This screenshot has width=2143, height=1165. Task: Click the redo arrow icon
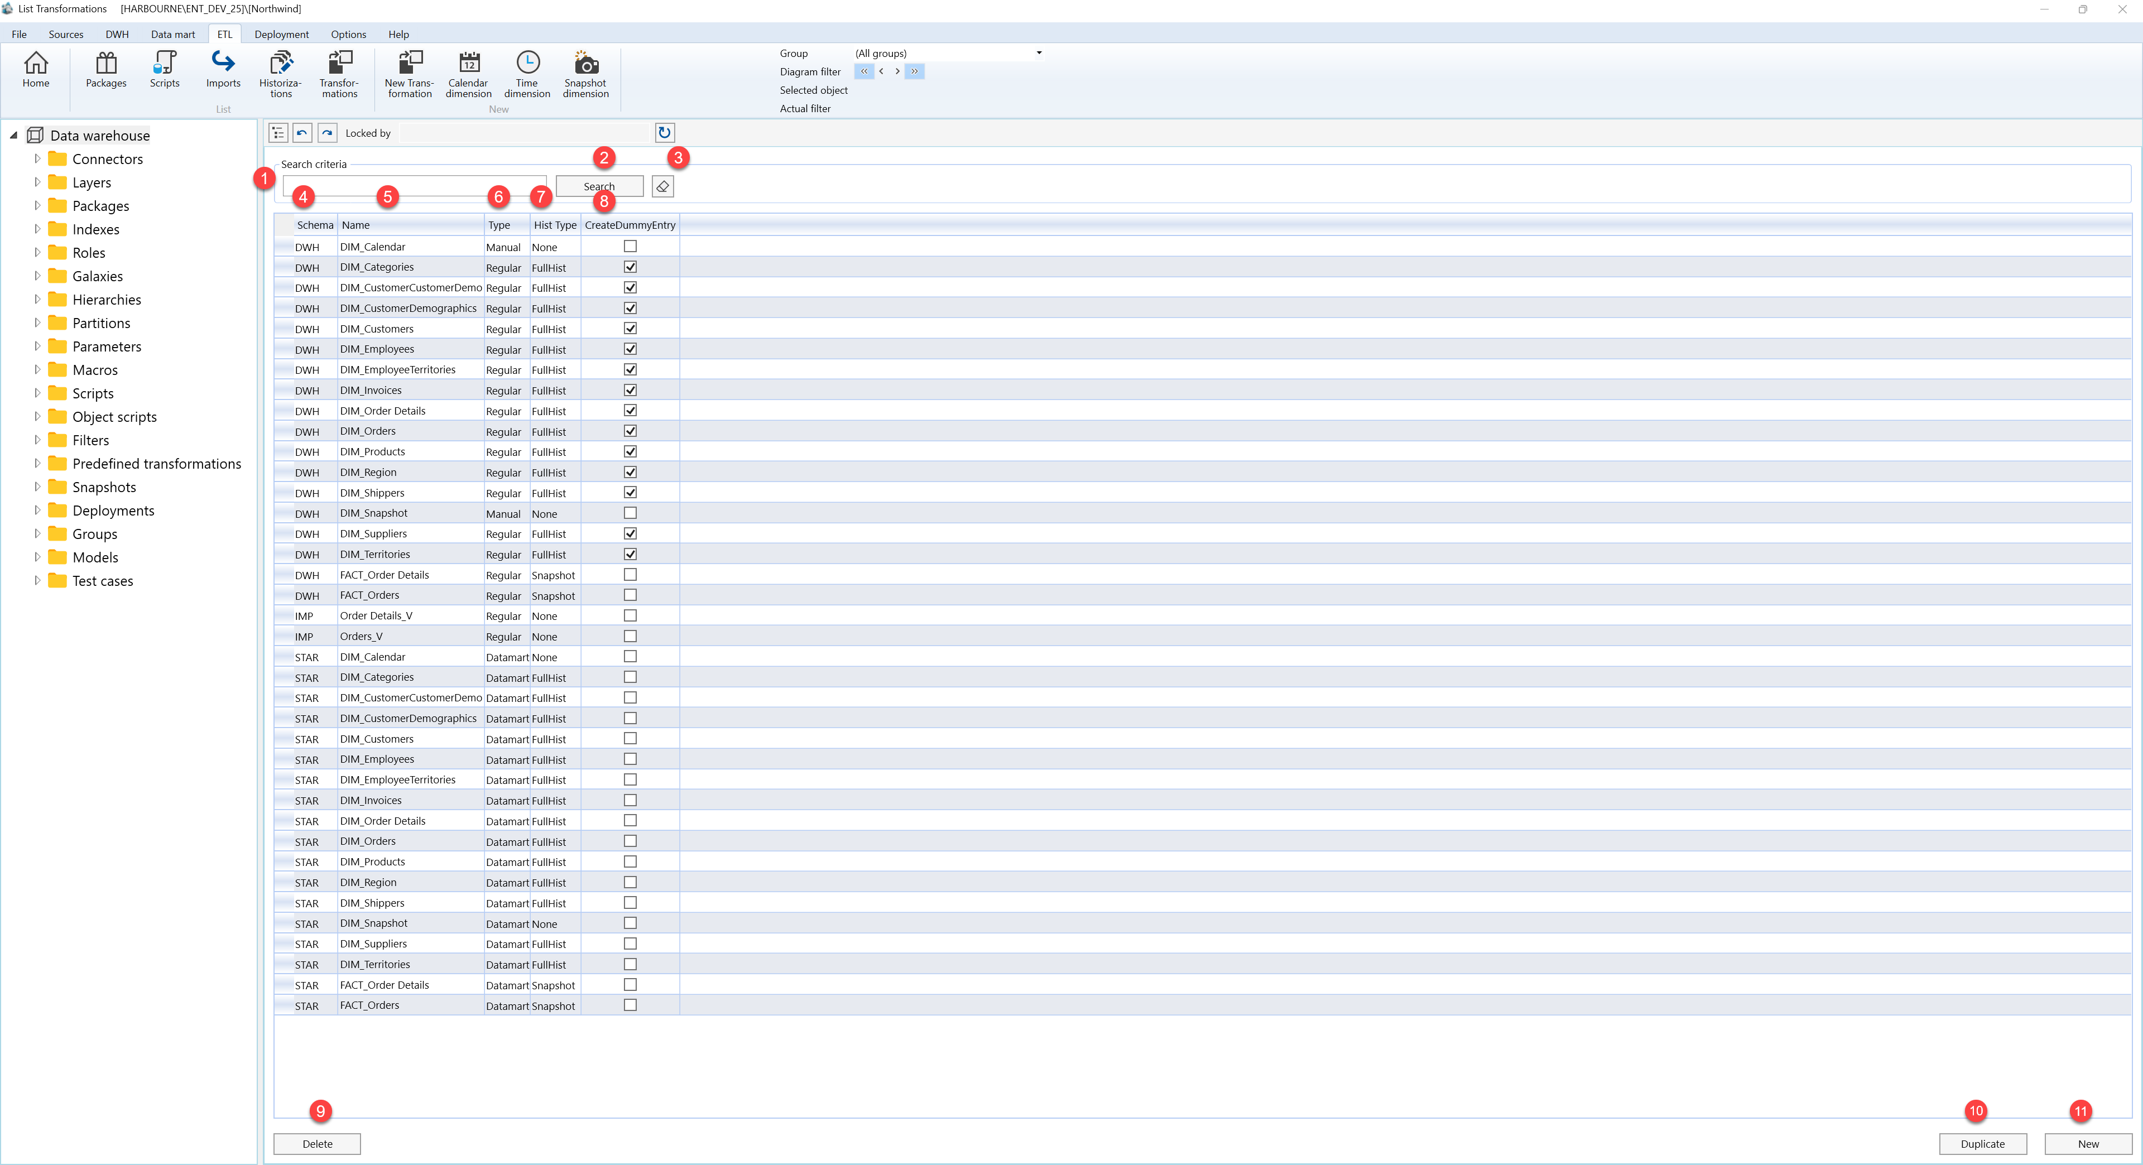coord(327,133)
